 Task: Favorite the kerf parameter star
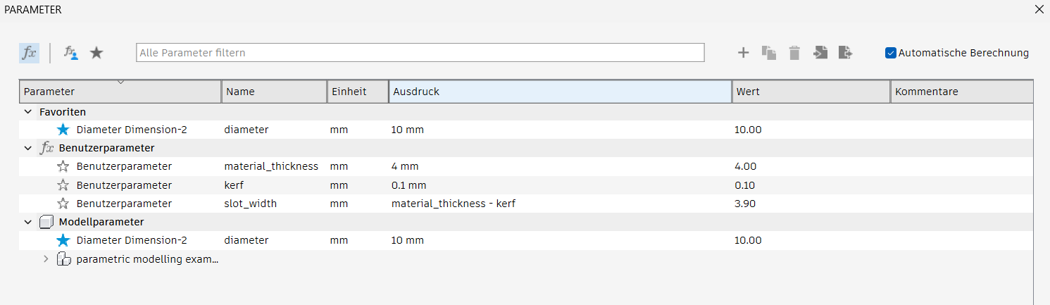click(x=63, y=185)
